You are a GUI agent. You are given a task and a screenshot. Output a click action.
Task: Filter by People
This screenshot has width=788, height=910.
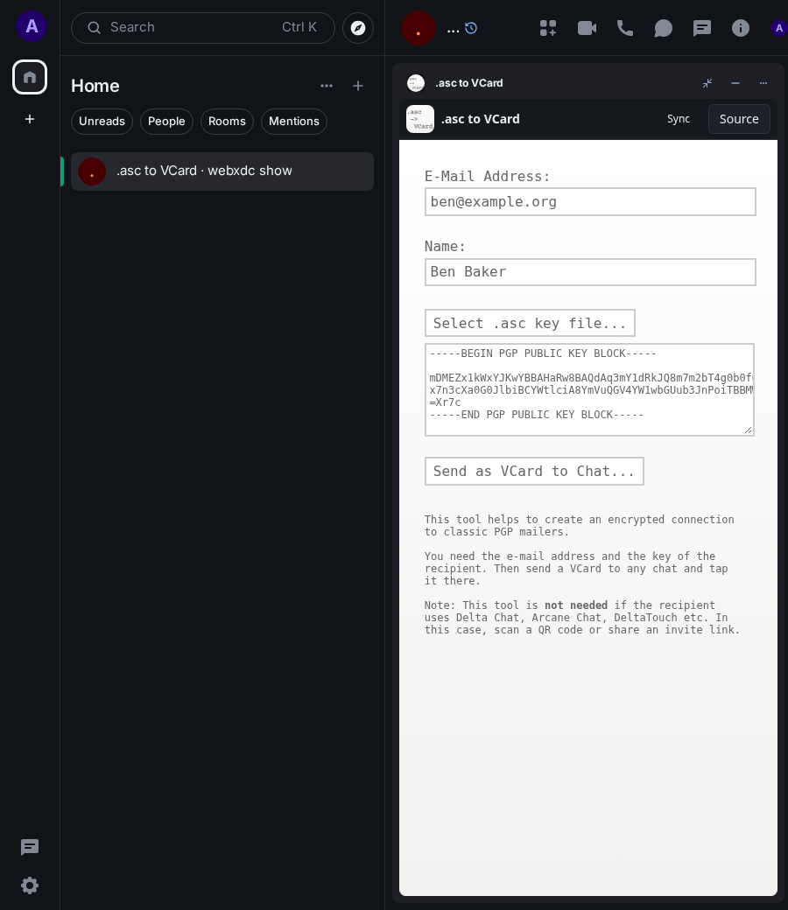166,122
